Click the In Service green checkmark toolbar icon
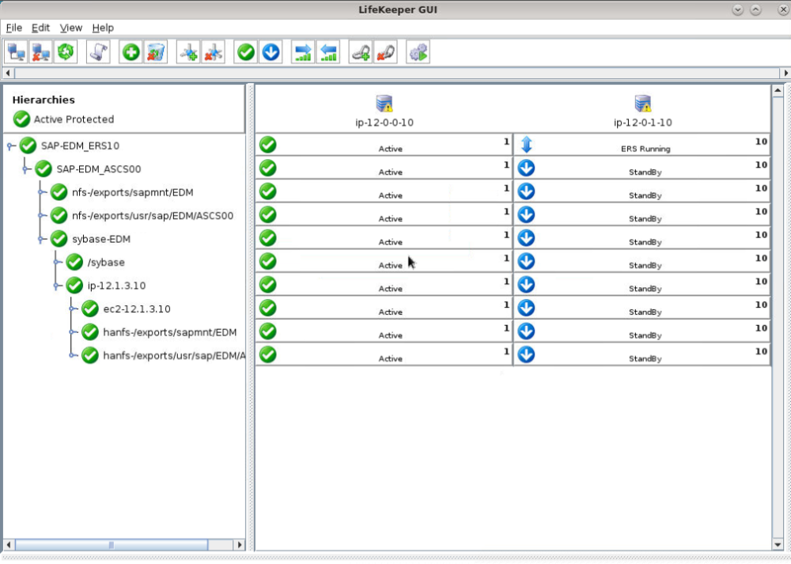Viewport: 791px width, 564px height. click(x=246, y=52)
